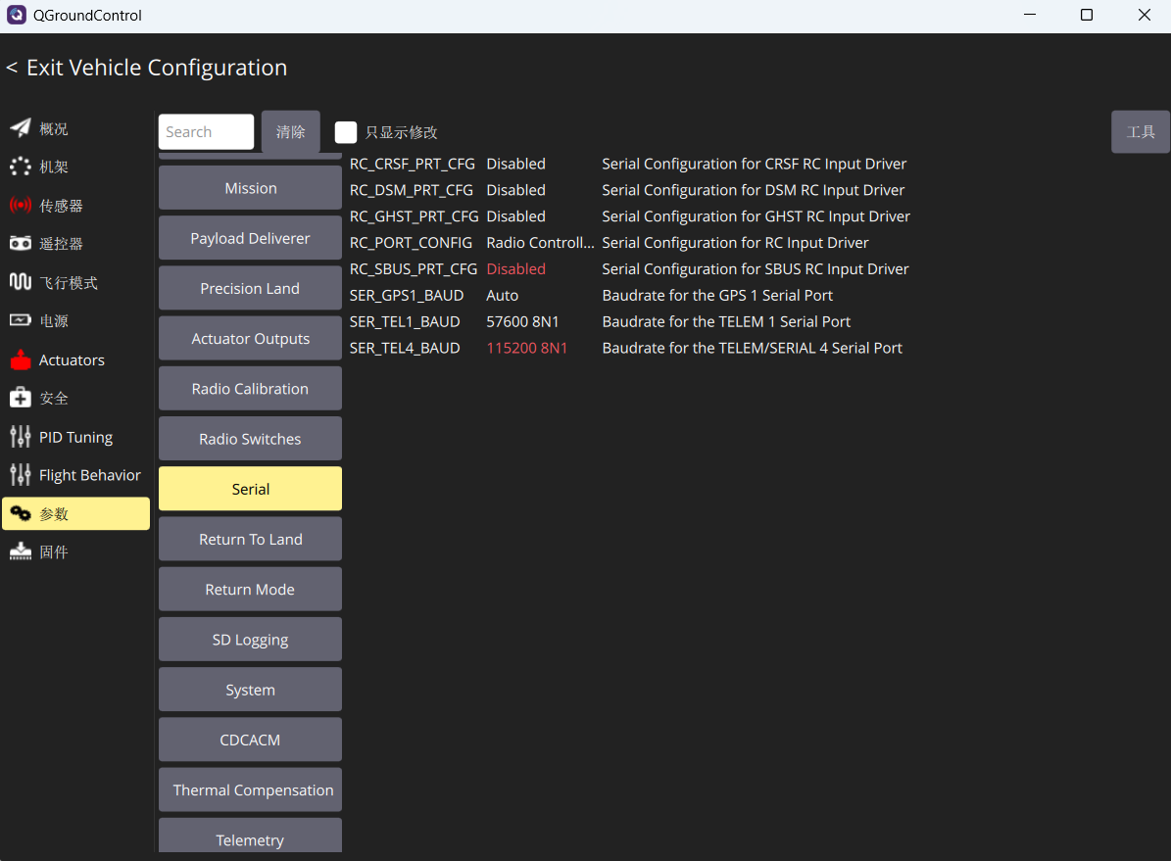Screen dimensions: 1171x861
Task: Click the red 115200 8N1 value
Action: tap(526, 348)
